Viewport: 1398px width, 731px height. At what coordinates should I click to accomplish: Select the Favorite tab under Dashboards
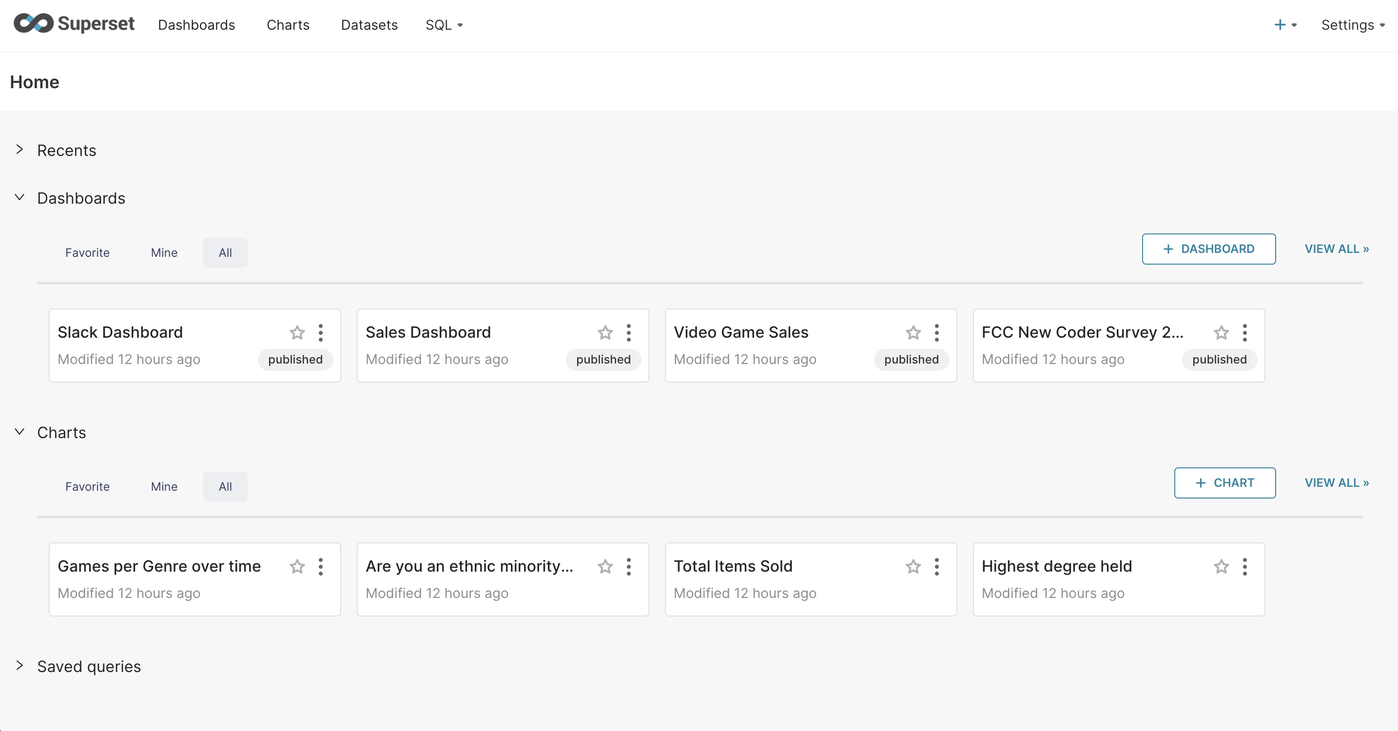(87, 252)
